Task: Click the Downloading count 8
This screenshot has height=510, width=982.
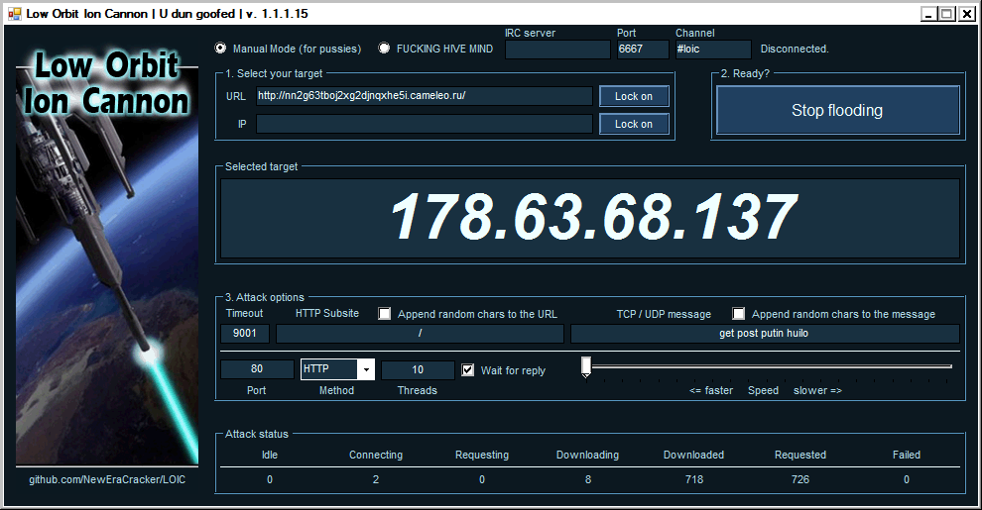Action: click(588, 479)
